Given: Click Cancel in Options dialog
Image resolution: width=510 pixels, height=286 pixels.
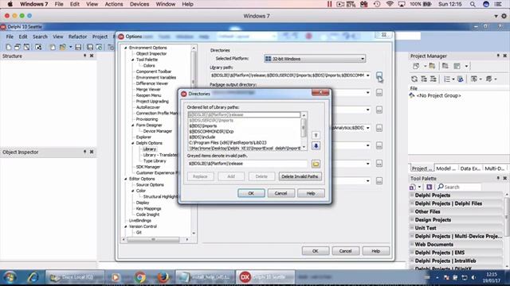Looking at the screenshot, I should pyautogui.click(x=345, y=251).
